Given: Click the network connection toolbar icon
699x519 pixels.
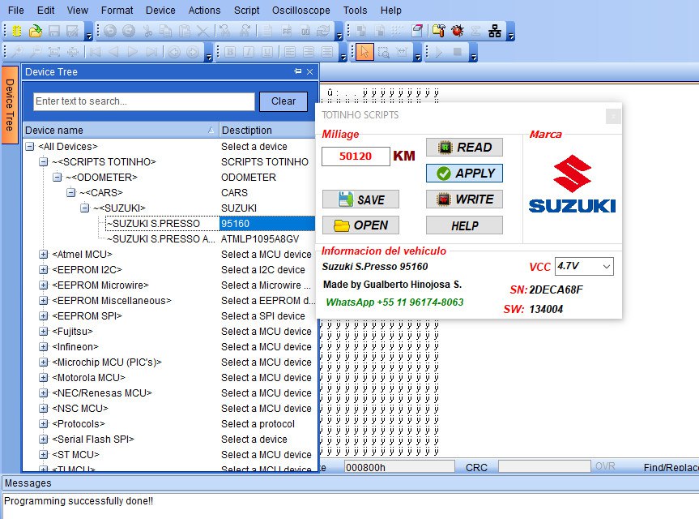Looking at the screenshot, I should tap(495, 32).
